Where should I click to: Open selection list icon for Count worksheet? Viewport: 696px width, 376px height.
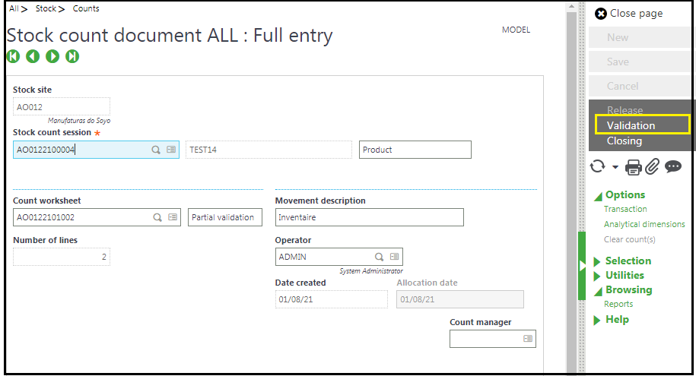pyautogui.click(x=173, y=217)
